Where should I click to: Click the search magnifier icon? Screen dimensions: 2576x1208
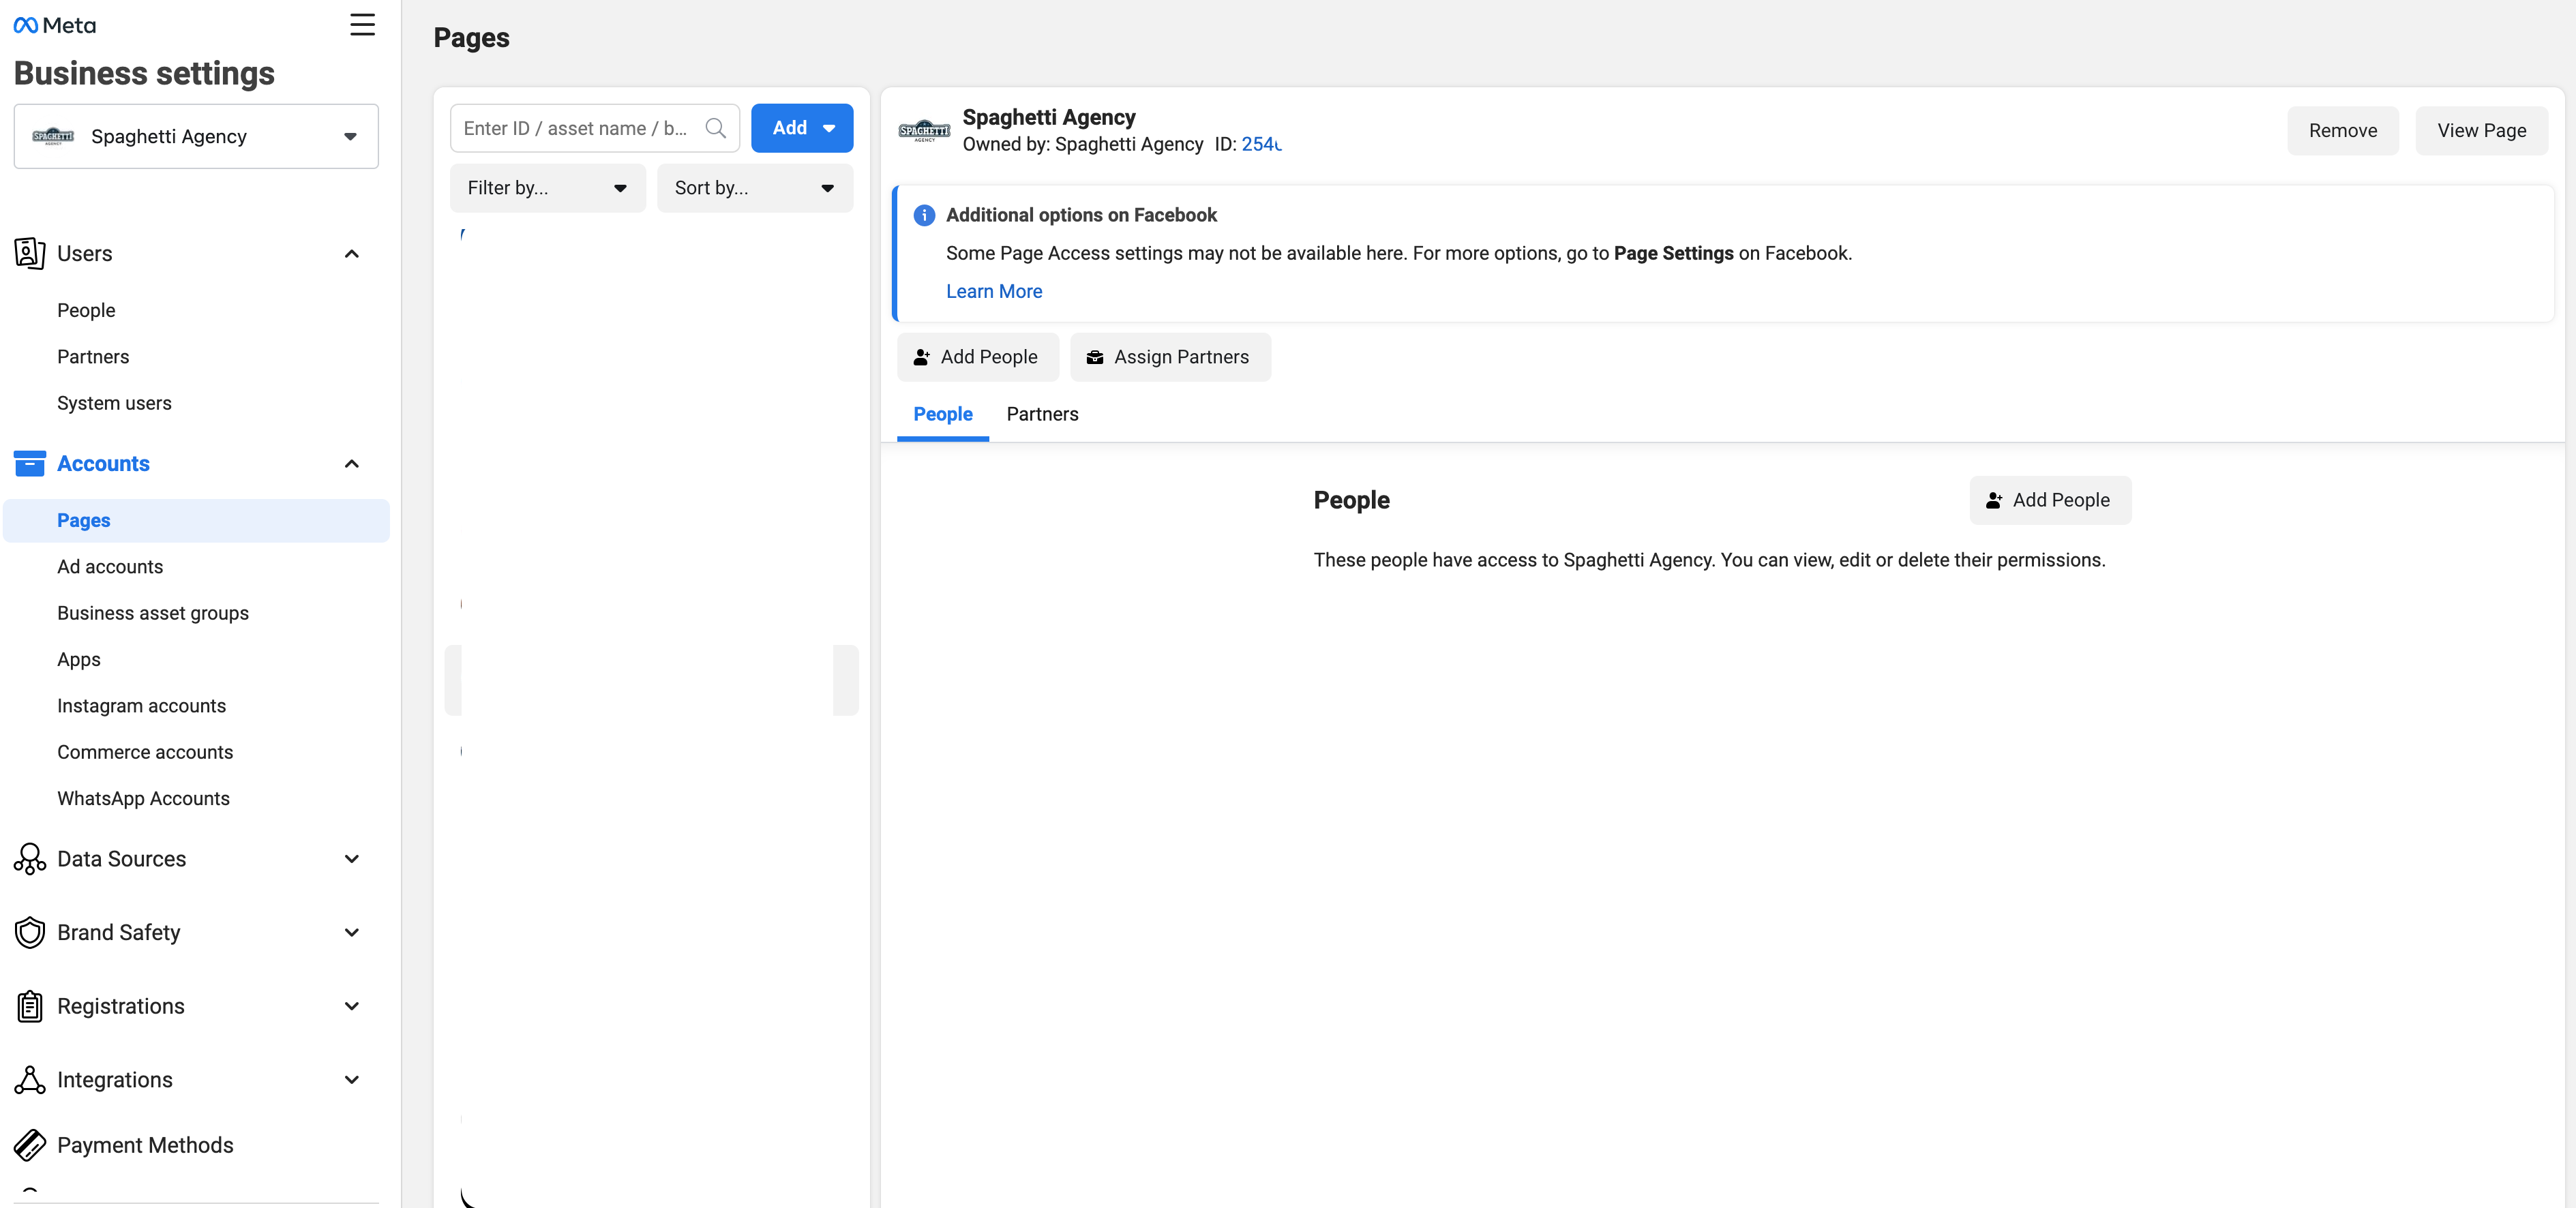click(x=715, y=128)
